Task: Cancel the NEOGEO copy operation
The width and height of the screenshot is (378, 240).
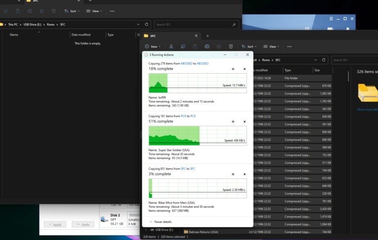Action: coord(244,69)
